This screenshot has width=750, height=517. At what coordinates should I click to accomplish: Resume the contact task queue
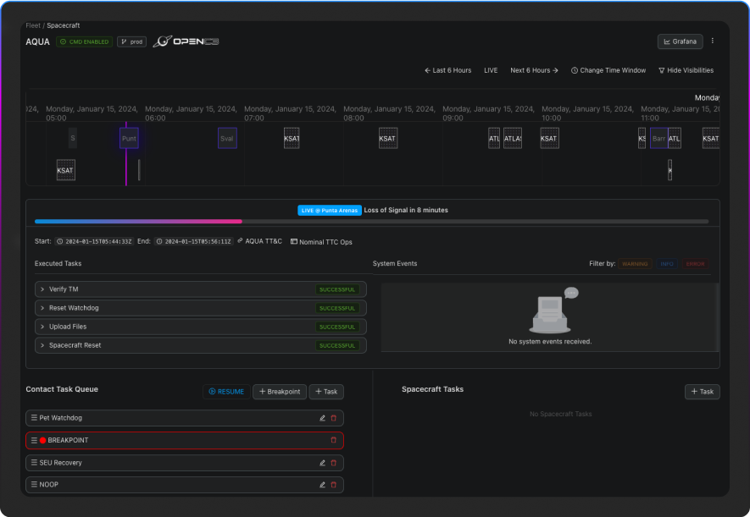[226, 392]
